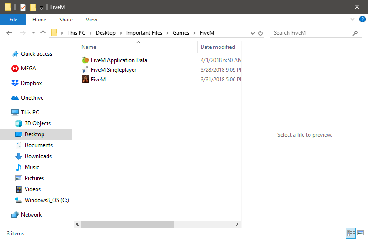Switch to details view layout
Viewport: 368px width, 239px height.
[351, 233]
